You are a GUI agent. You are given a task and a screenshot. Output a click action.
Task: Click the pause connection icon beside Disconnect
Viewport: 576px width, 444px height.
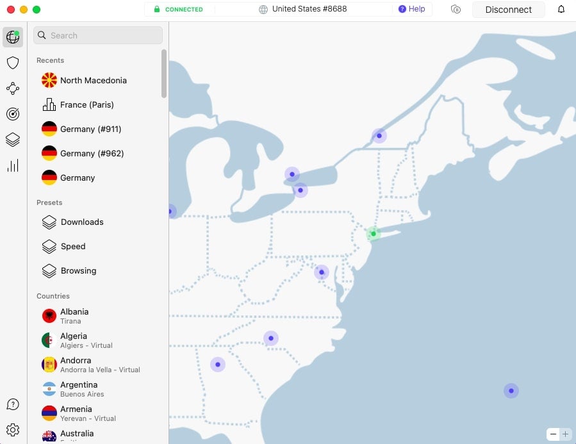456,10
